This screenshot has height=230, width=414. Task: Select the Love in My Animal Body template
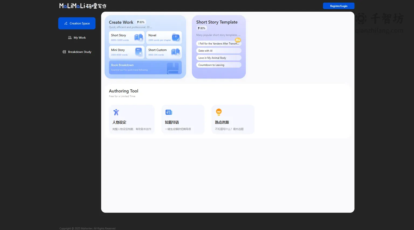pos(219,58)
